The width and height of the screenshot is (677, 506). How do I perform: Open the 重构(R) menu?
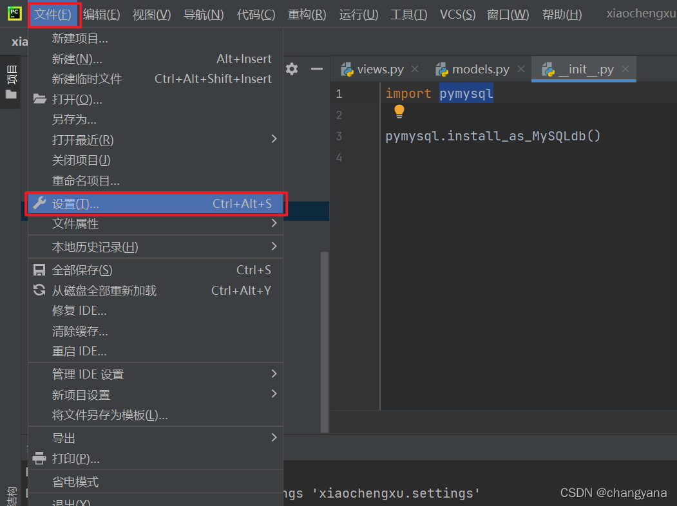tap(307, 14)
